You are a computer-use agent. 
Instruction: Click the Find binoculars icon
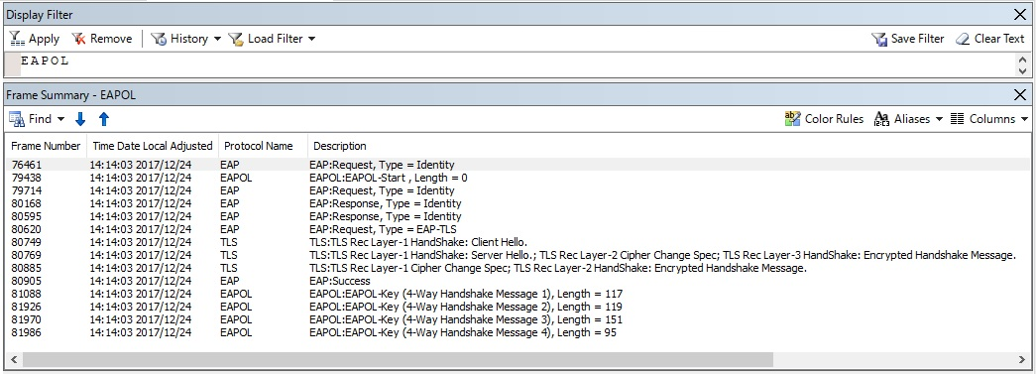click(x=17, y=119)
